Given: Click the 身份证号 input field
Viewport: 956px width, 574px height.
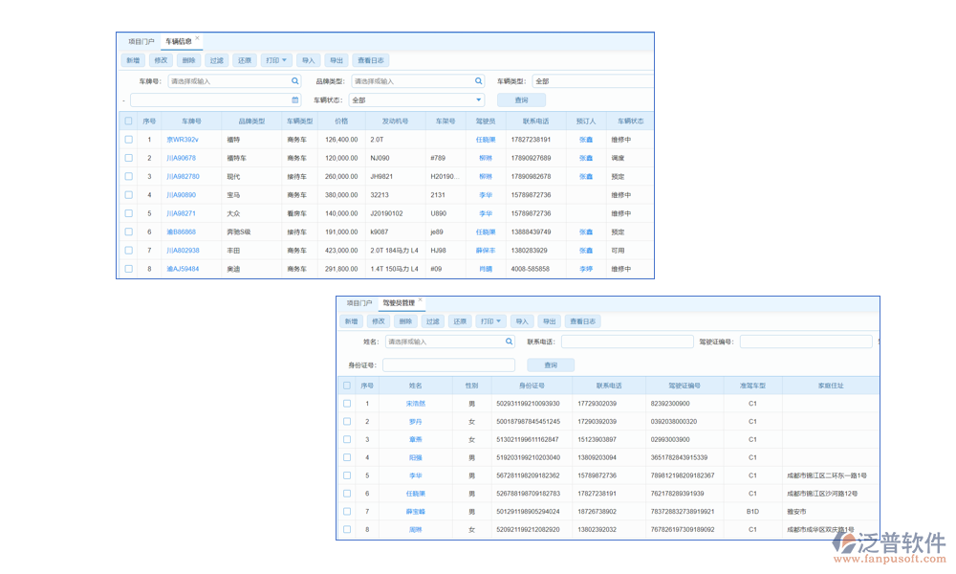Looking at the screenshot, I should pyautogui.click(x=448, y=364).
